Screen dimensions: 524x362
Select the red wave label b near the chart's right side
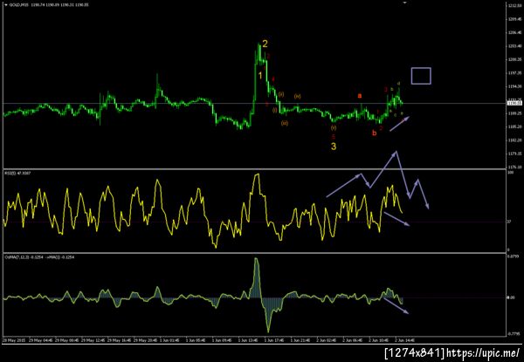point(375,133)
